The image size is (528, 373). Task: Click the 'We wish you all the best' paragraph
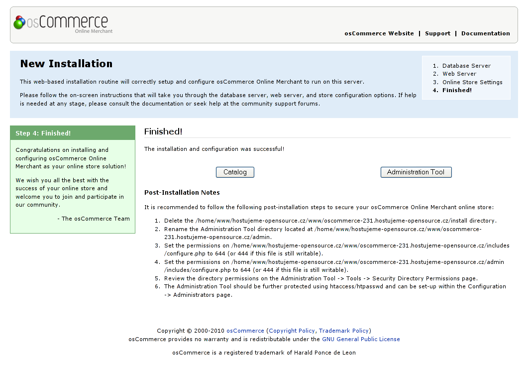coord(70,192)
